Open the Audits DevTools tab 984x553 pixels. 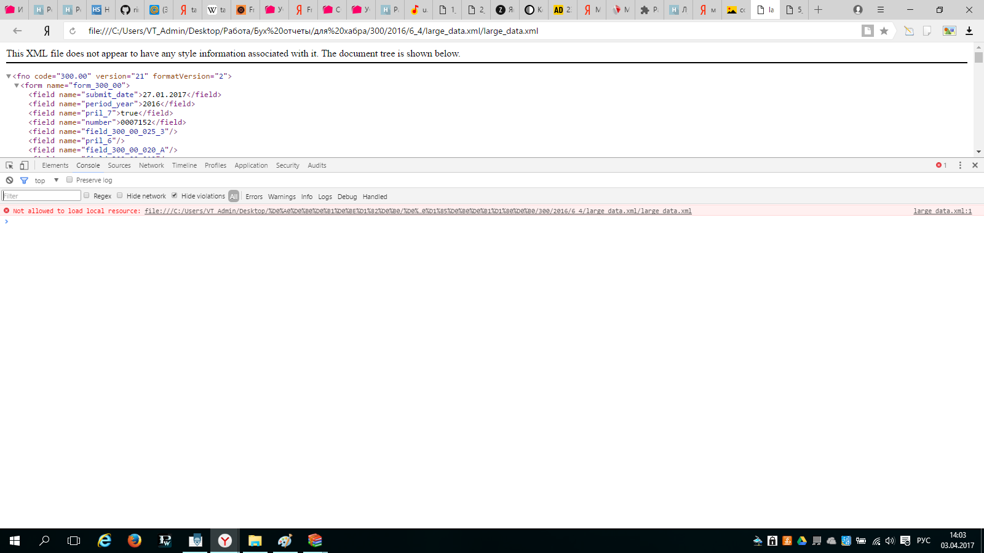coord(317,165)
